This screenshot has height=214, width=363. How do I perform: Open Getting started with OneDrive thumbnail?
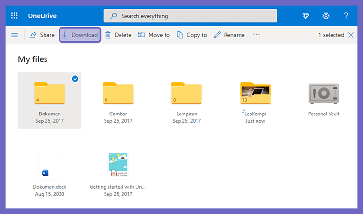(118, 166)
